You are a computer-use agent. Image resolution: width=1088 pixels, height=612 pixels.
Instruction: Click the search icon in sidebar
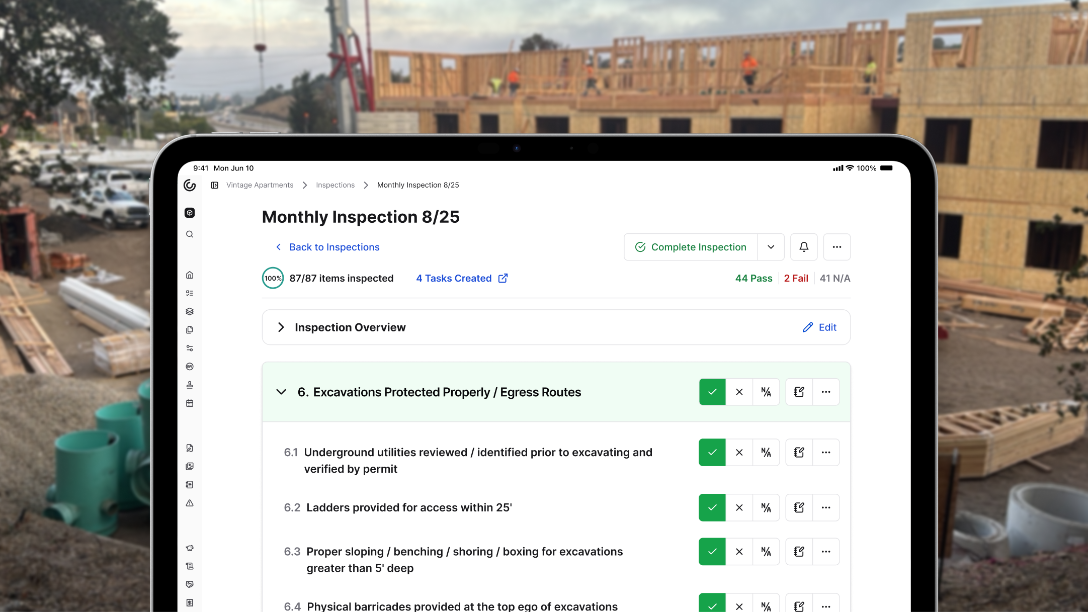pyautogui.click(x=190, y=234)
